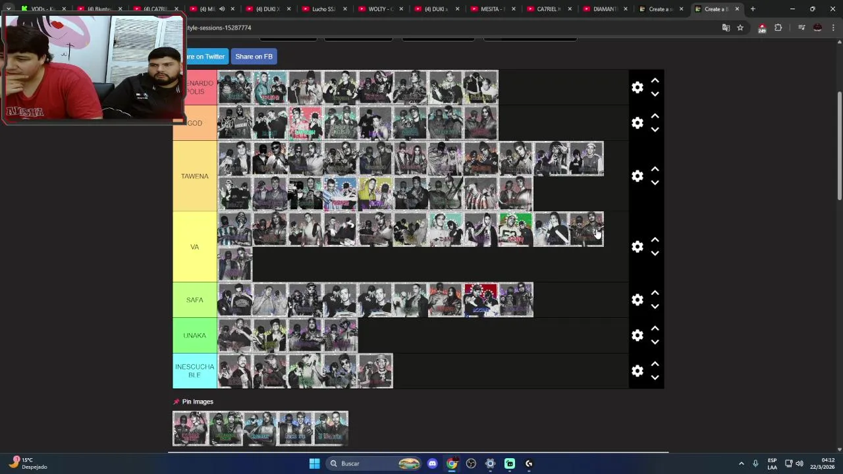
Task: Click the Share on FB button
Action: (x=254, y=57)
